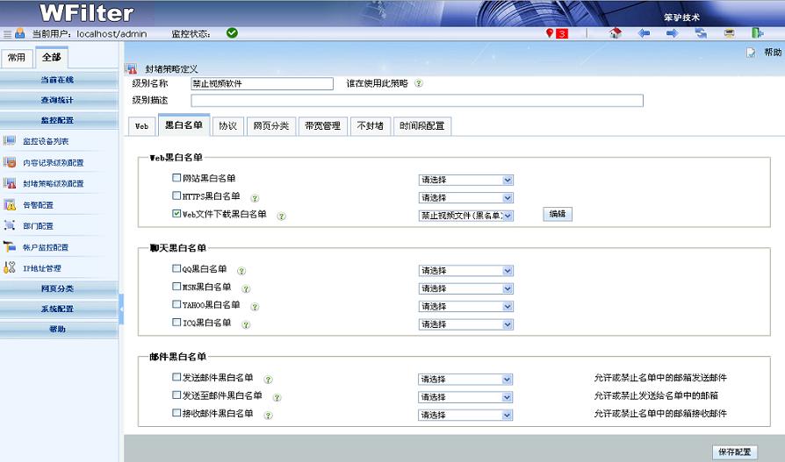Click the green 监控状态 check icon
The width and height of the screenshot is (785, 462).
point(232,33)
